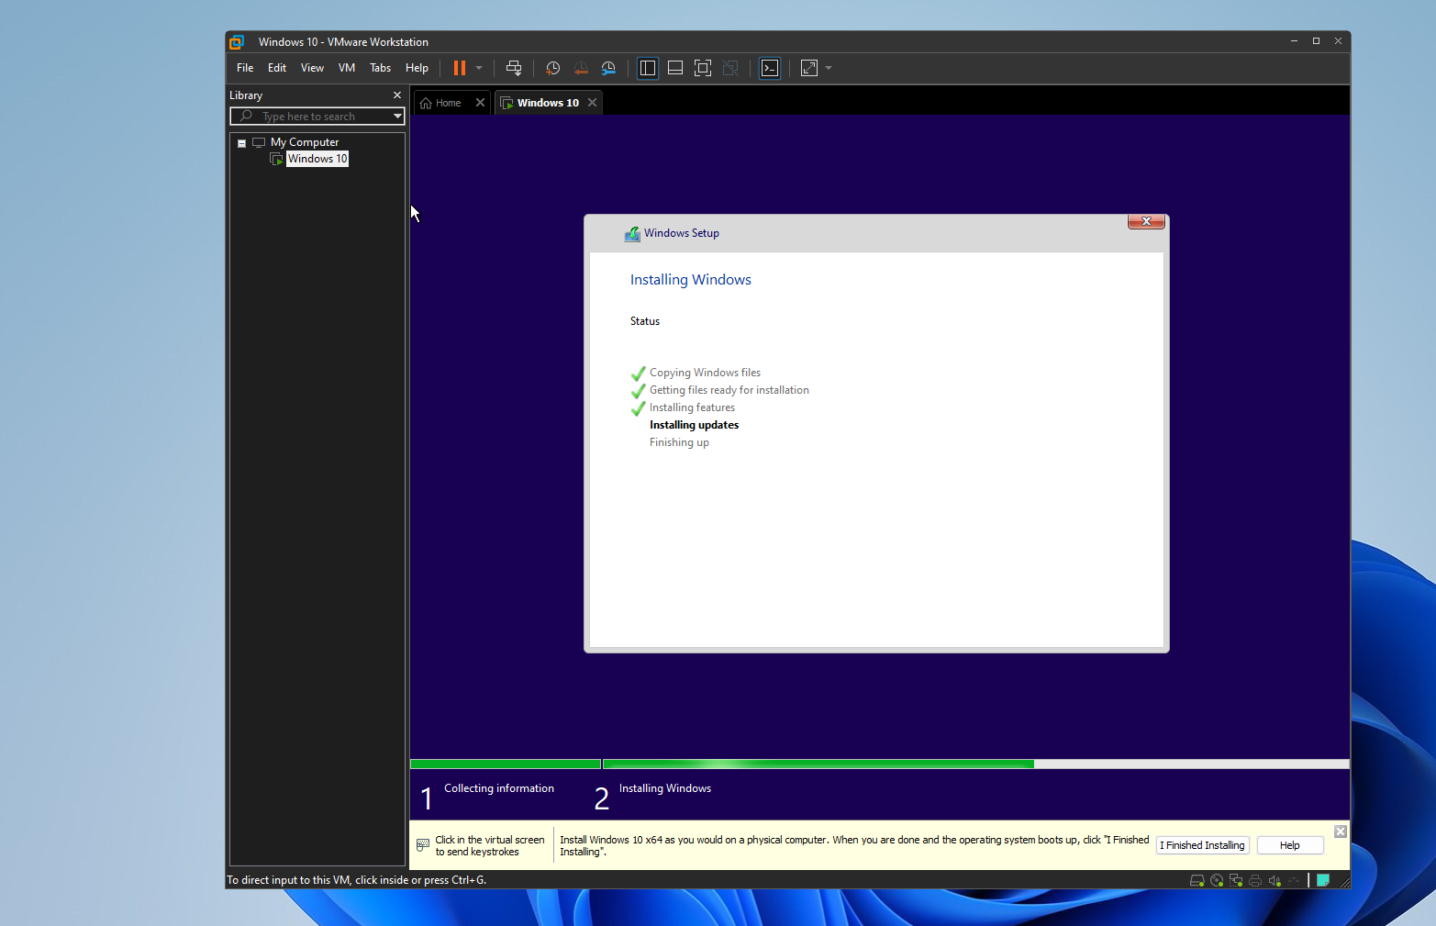Click the Unity mode toolbar icon
1436x926 pixels.
[x=730, y=68]
